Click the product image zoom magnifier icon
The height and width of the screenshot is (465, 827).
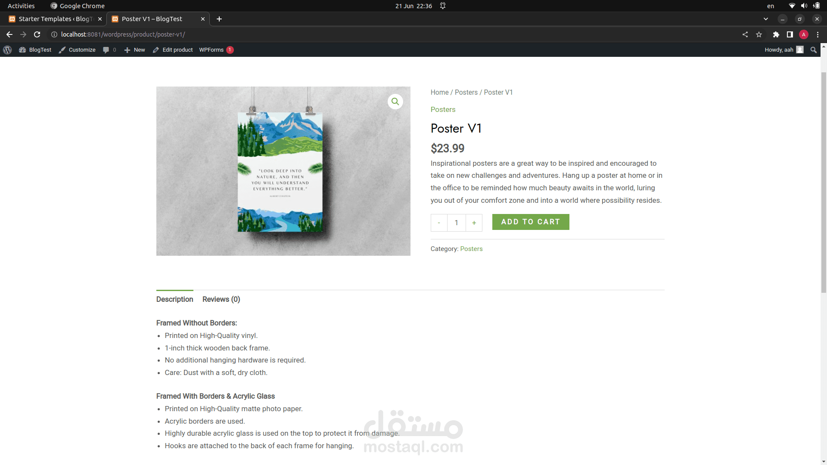point(395,102)
